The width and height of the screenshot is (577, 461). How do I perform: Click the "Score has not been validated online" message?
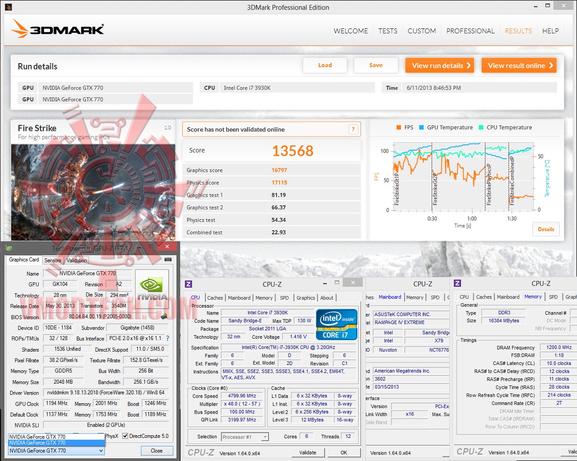click(x=236, y=129)
